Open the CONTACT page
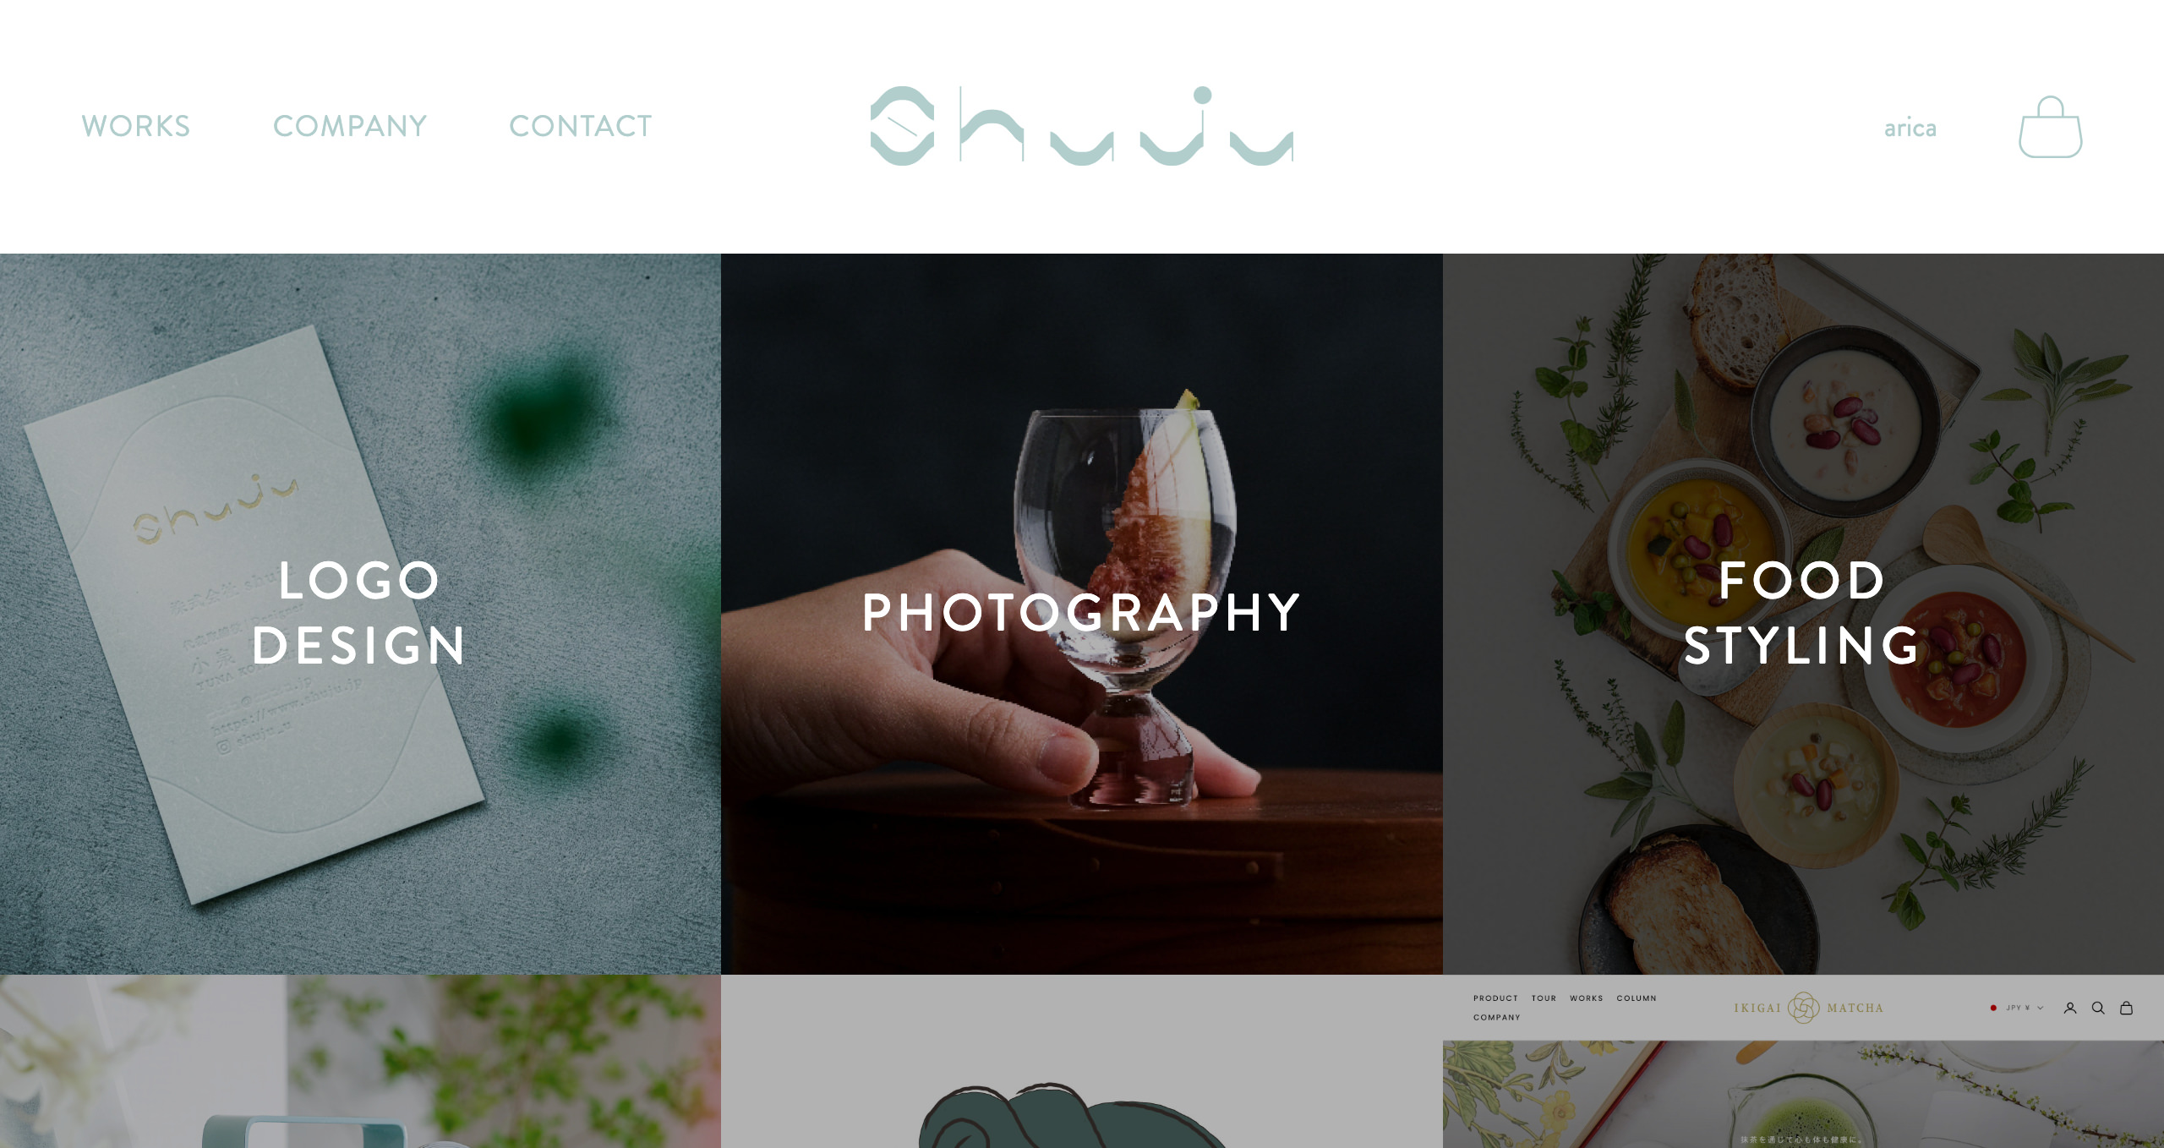This screenshot has height=1148, width=2164. [x=581, y=126]
